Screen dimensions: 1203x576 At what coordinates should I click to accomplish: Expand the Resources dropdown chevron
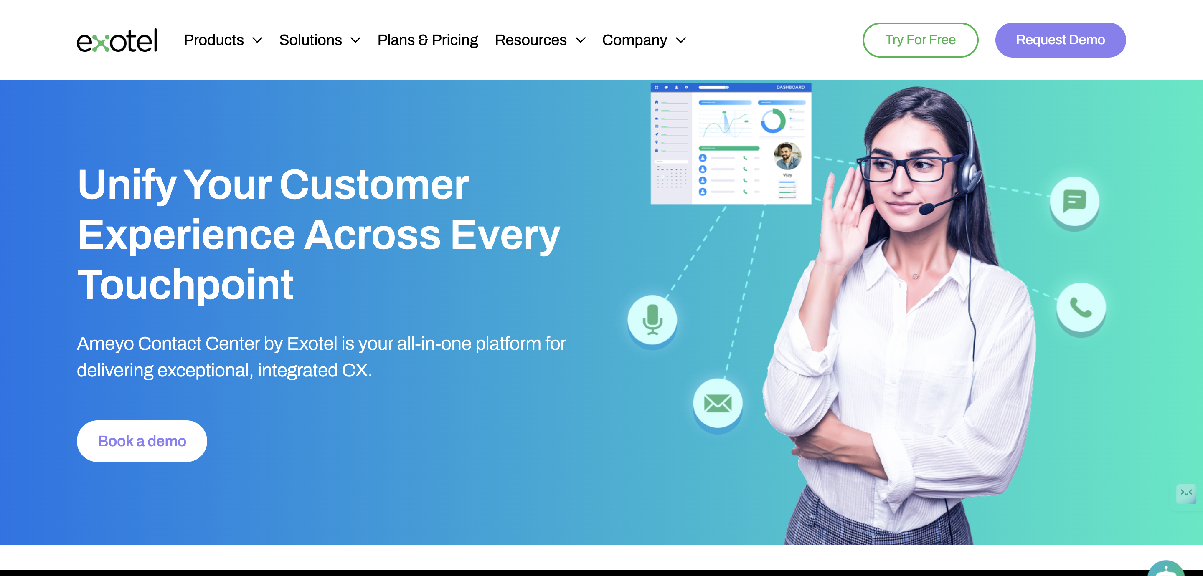[x=581, y=40]
